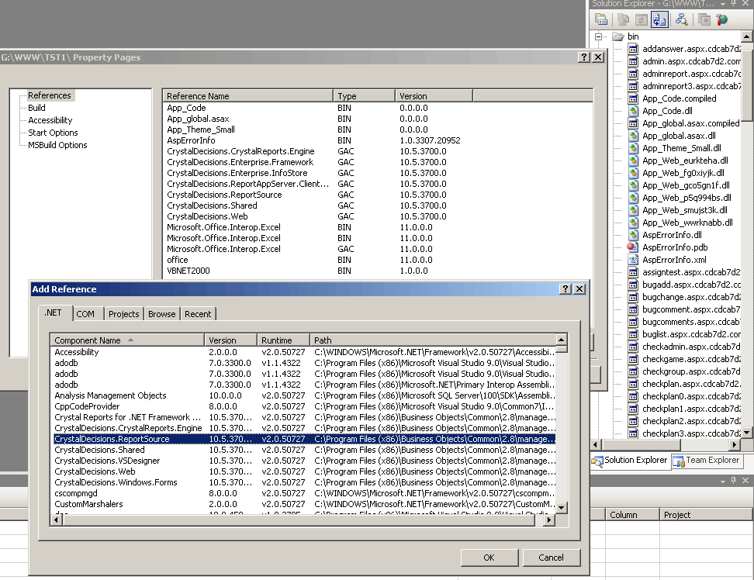
Task: Click the DLL icon beside App_Code.dll
Action: click(x=633, y=111)
